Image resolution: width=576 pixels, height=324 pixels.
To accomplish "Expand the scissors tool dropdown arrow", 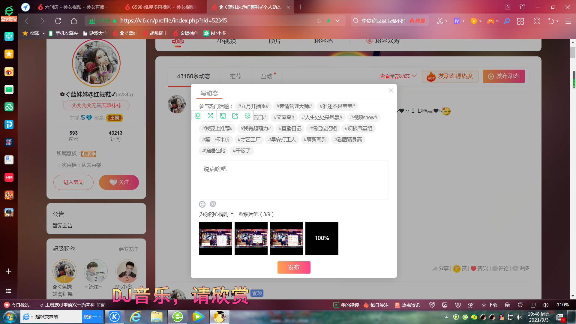I will (x=446, y=21).
